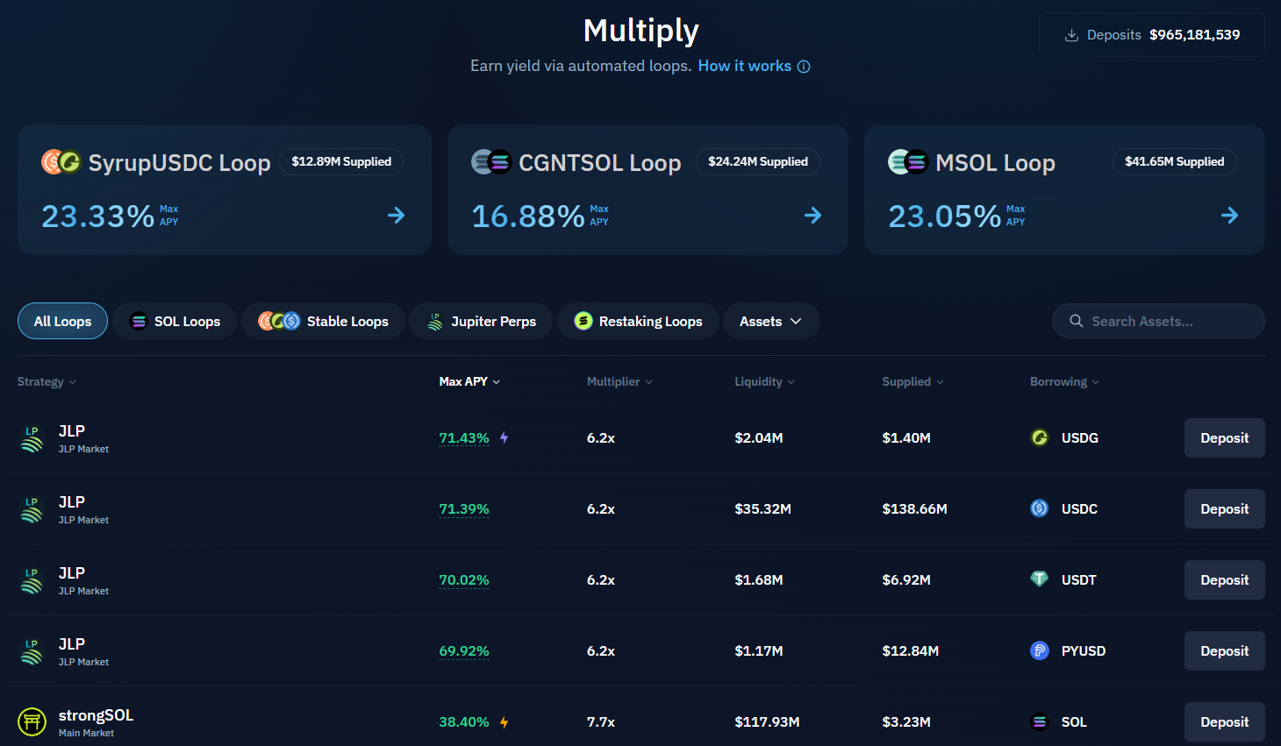Sort by the Supplied column
Image resolution: width=1281 pixels, height=746 pixels.
[913, 382]
